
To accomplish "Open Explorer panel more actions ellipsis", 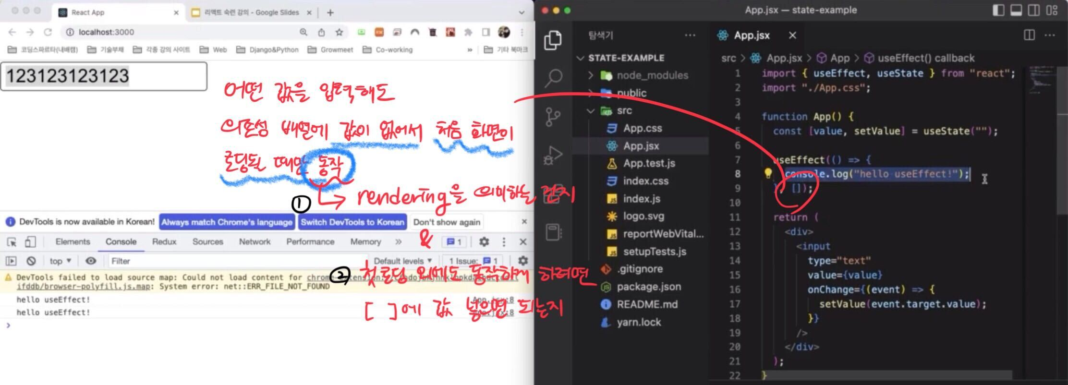I will [x=690, y=35].
